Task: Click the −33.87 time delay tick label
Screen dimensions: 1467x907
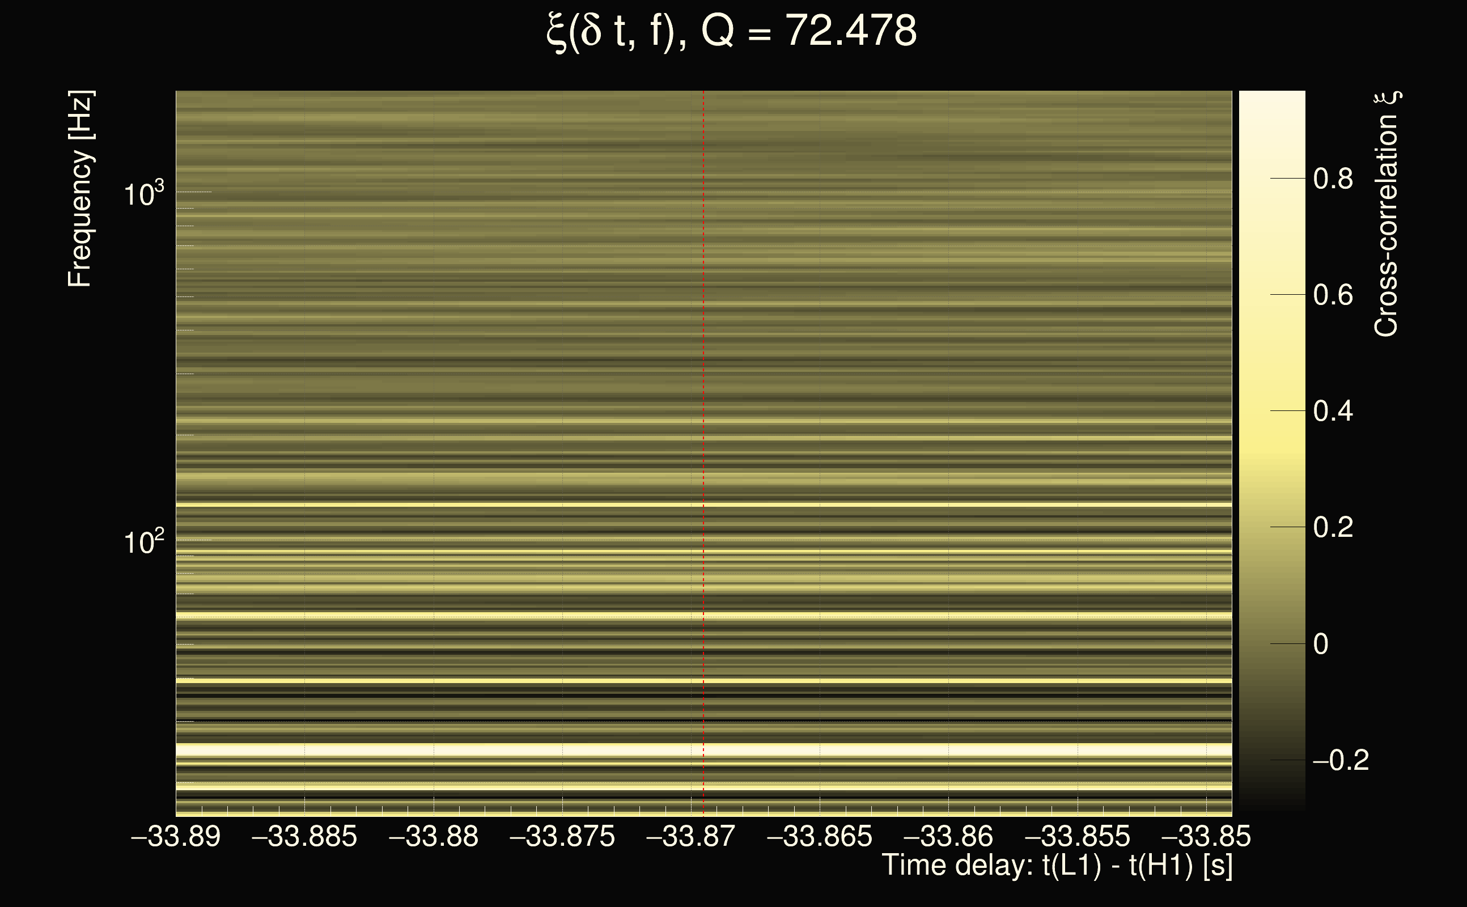Action: (690, 837)
